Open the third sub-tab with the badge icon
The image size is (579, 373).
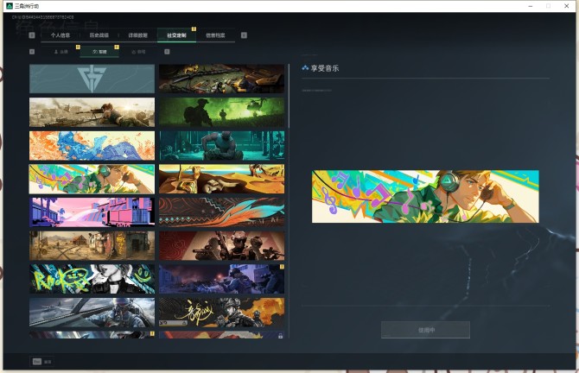coord(138,52)
